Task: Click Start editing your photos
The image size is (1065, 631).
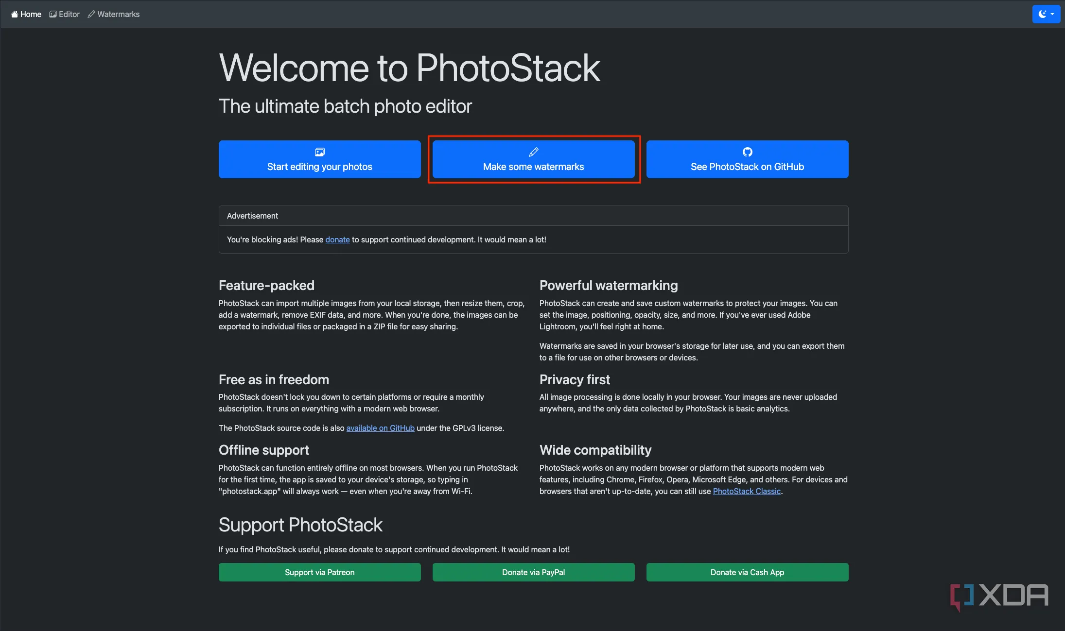Action: click(320, 159)
